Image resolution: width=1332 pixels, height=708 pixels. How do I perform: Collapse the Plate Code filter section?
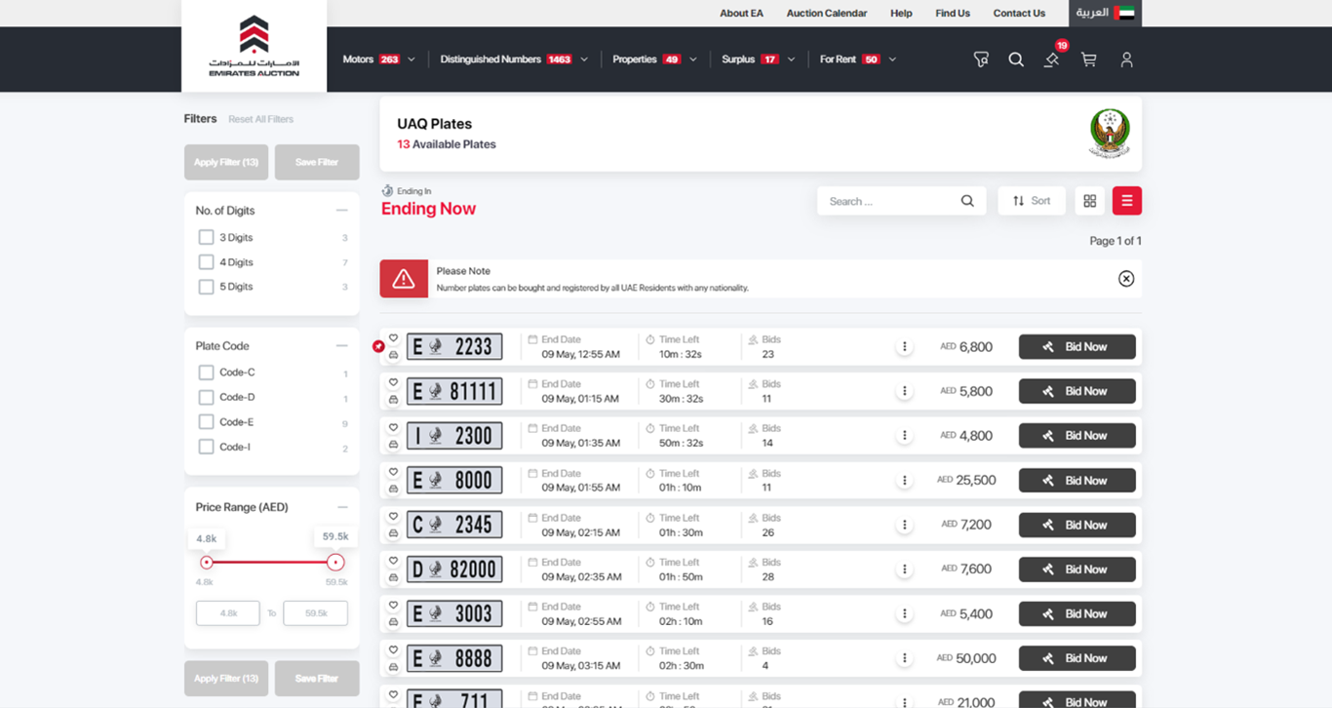pos(341,345)
